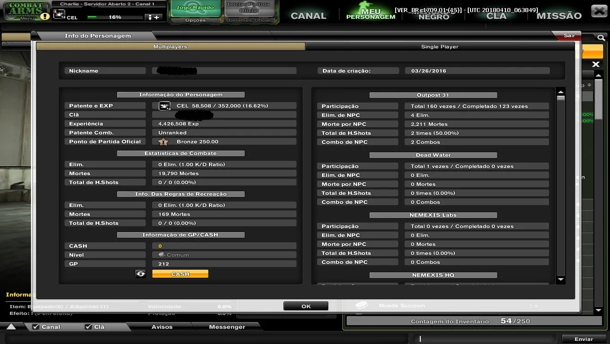Toggle the Clã chat checkbox
This screenshot has height=344, width=610.
[88, 327]
